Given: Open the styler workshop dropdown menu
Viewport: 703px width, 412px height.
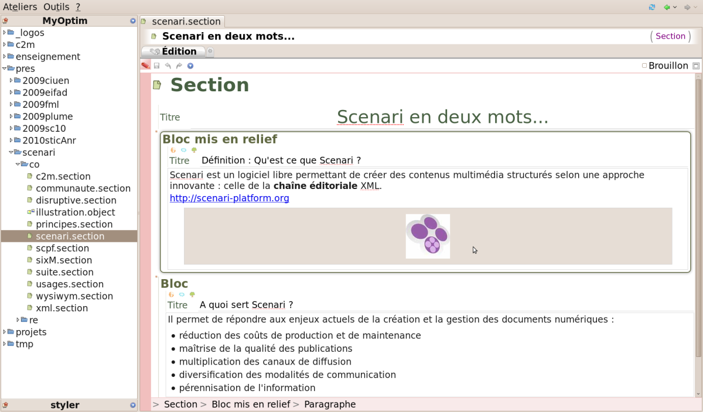Looking at the screenshot, I should 133,405.
